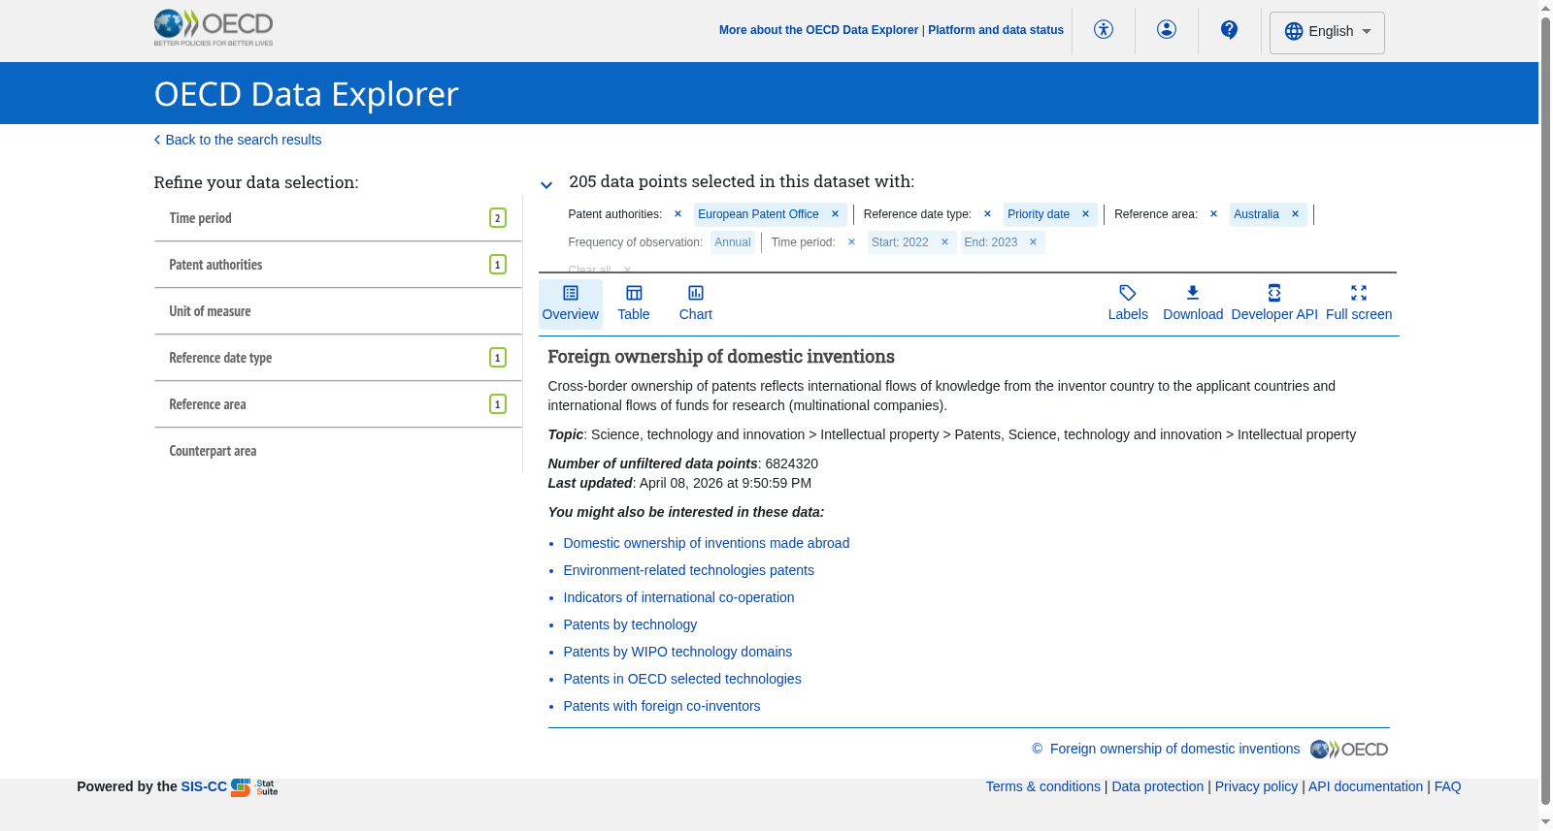Expand the Reference date type filter
The image size is (1553, 831).
pos(338,358)
